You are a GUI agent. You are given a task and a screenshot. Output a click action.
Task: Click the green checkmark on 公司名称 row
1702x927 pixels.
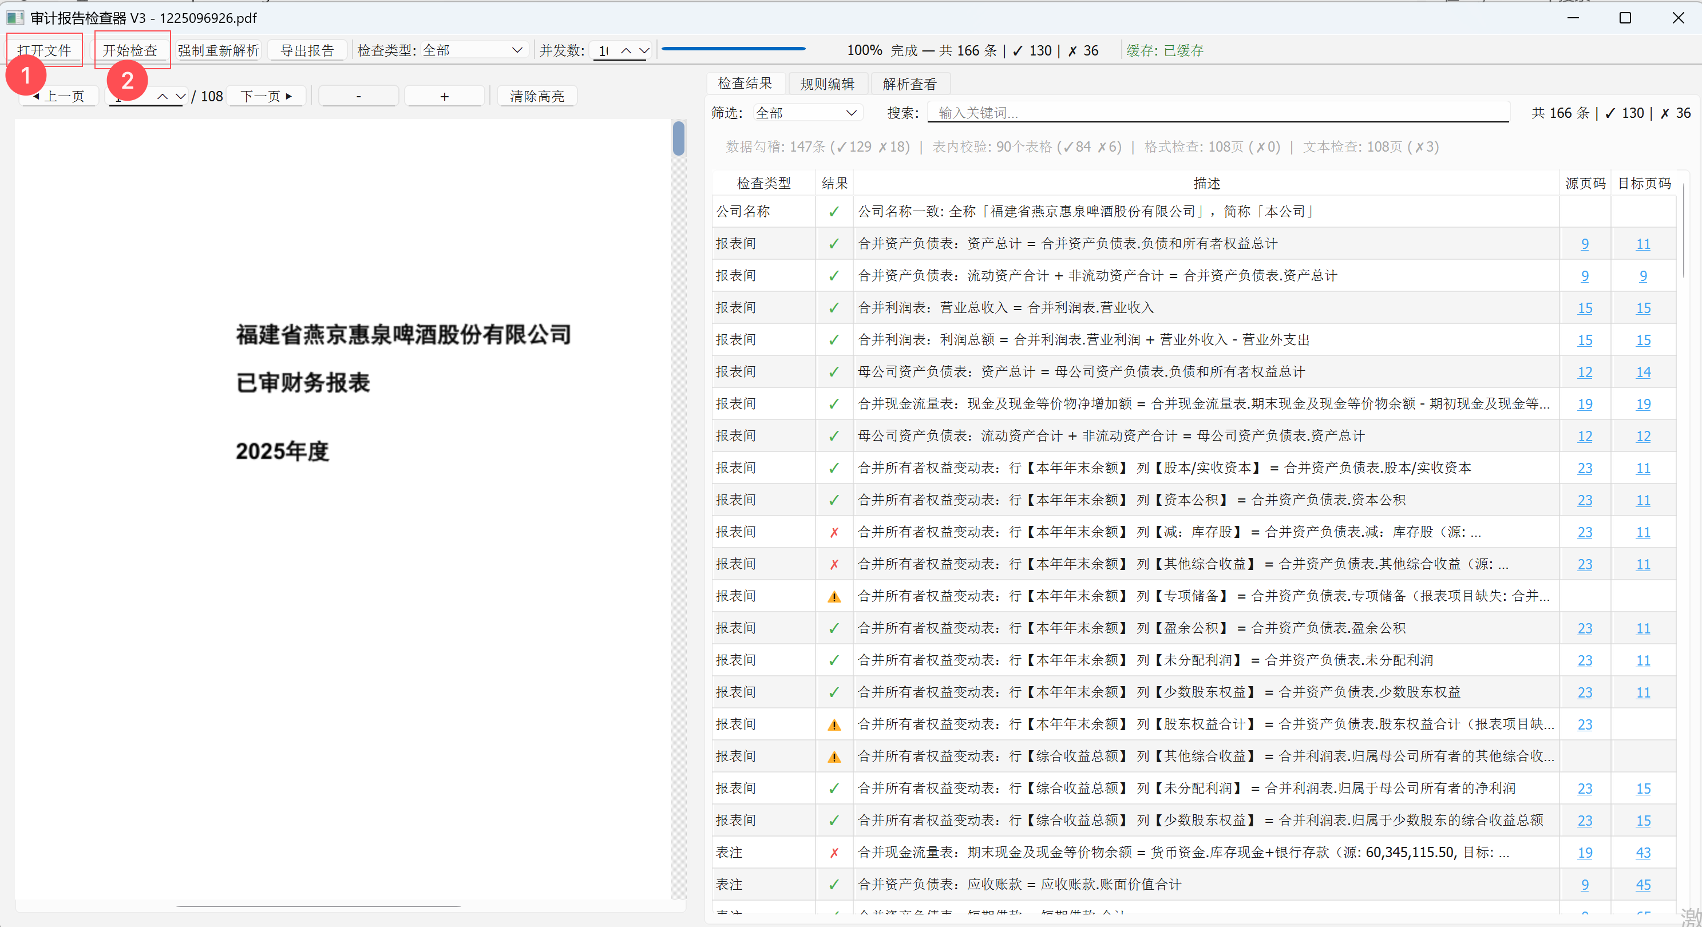click(834, 211)
